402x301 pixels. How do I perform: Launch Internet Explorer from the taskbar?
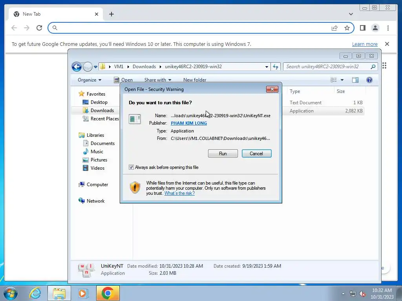point(35,293)
